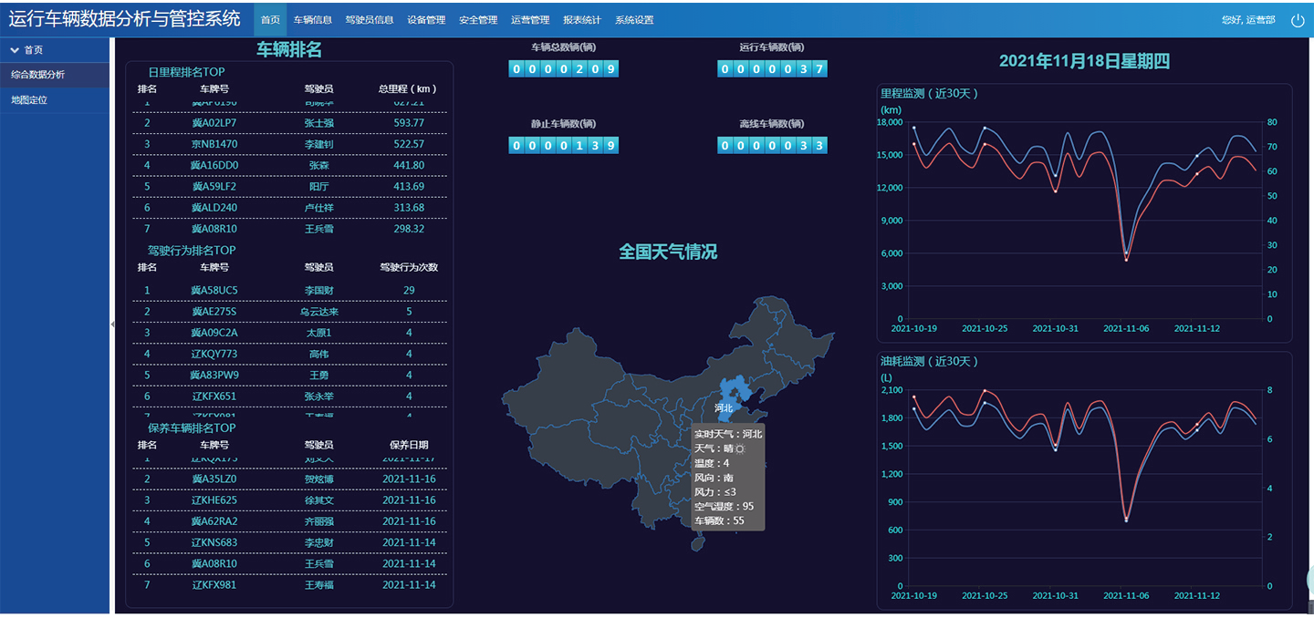Open 系统设置 navigation item
The image size is (1314, 618).
(x=634, y=20)
